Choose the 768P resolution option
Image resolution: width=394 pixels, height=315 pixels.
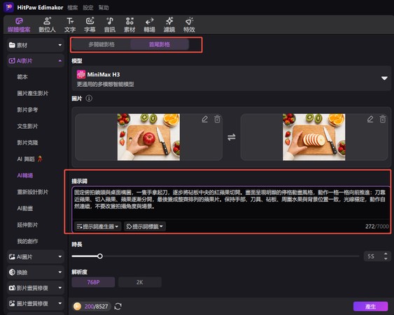pos(93,282)
